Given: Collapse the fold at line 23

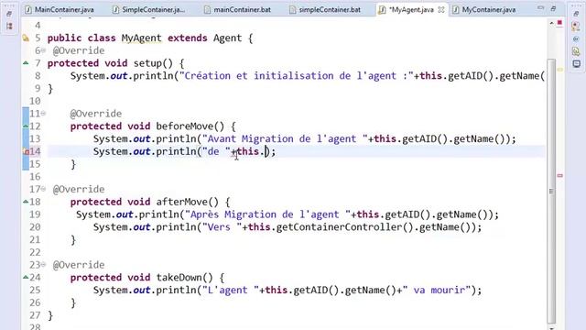Looking at the screenshot, I should pos(43,264).
